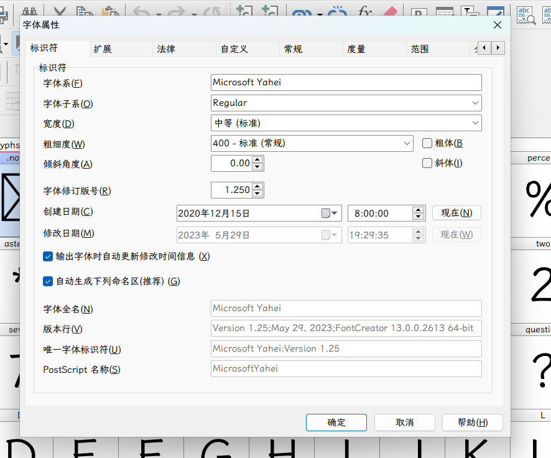Select the question mark glyph cell
The height and width of the screenshot is (458, 551).
point(531,367)
